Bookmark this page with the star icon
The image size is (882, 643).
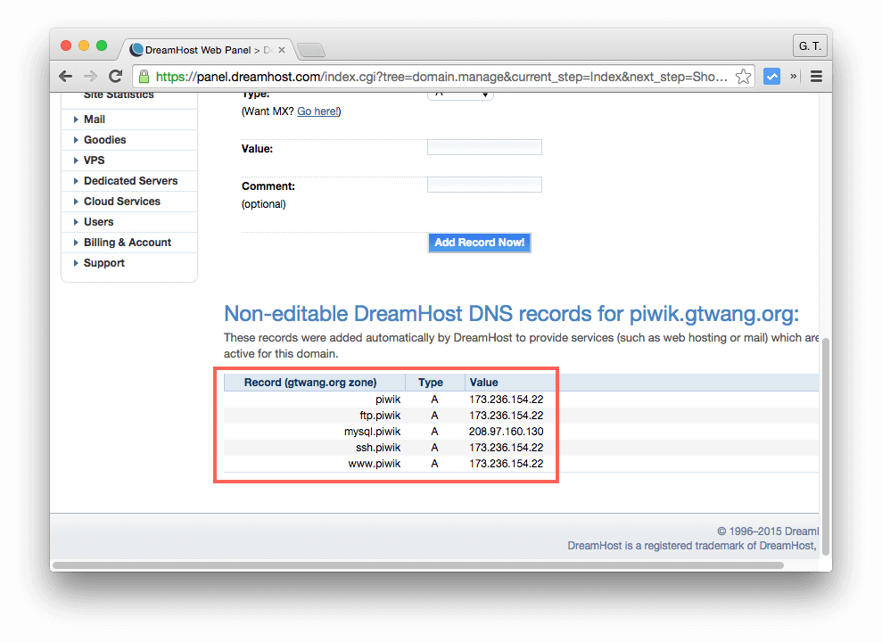[x=743, y=77]
